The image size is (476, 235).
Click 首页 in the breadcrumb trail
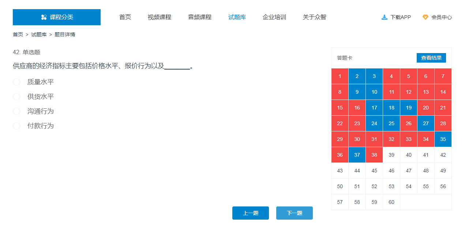click(18, 34)
